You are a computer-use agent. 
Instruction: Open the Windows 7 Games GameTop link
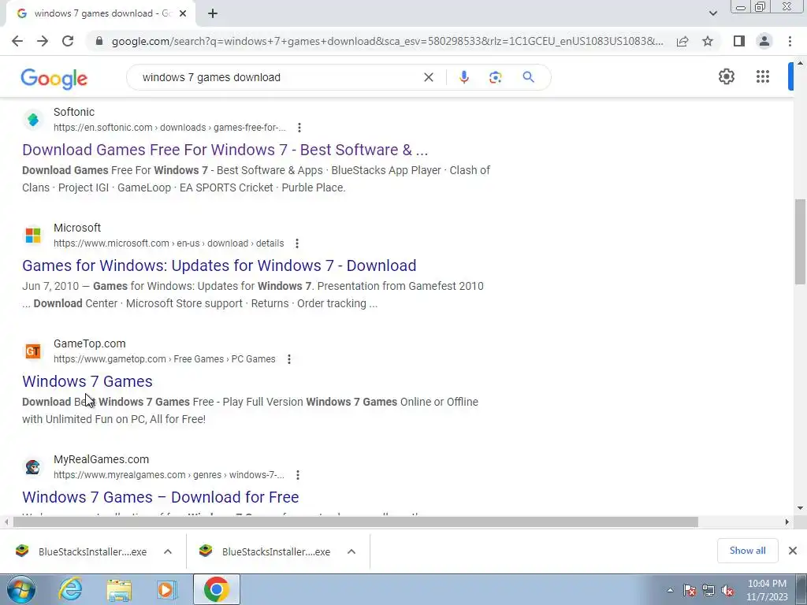click(87, 381)
